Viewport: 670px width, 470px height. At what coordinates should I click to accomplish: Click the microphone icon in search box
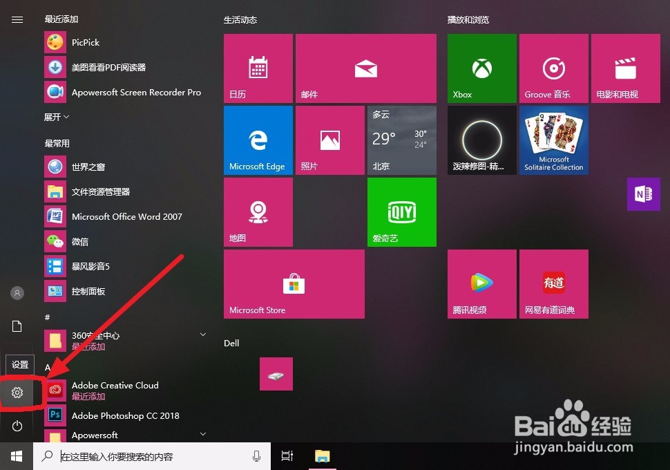[x=256, y=456]
